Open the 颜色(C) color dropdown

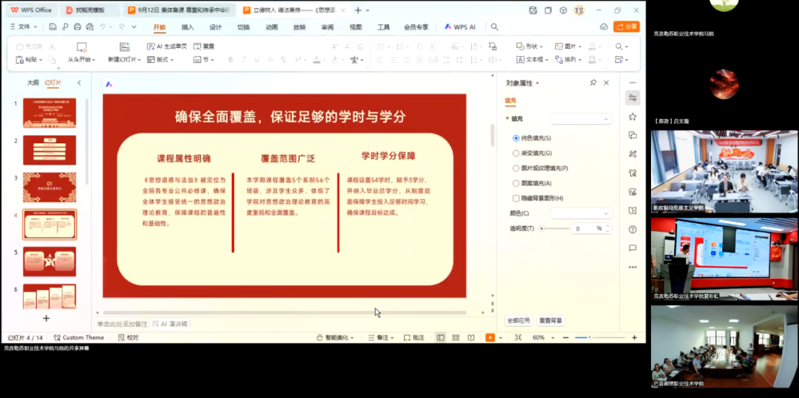581,213
